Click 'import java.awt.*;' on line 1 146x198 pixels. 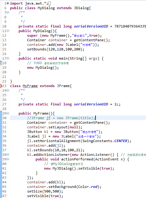[29, 3]
